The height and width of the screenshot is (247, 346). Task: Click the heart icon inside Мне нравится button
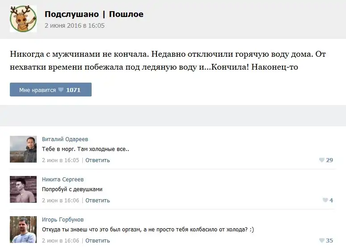pos(61,90)
